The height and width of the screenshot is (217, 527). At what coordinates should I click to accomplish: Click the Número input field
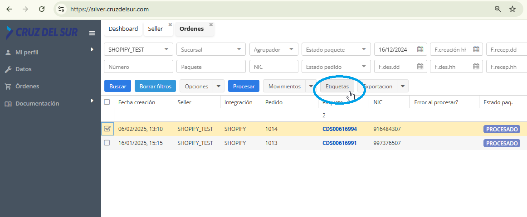tap(138, 67)
